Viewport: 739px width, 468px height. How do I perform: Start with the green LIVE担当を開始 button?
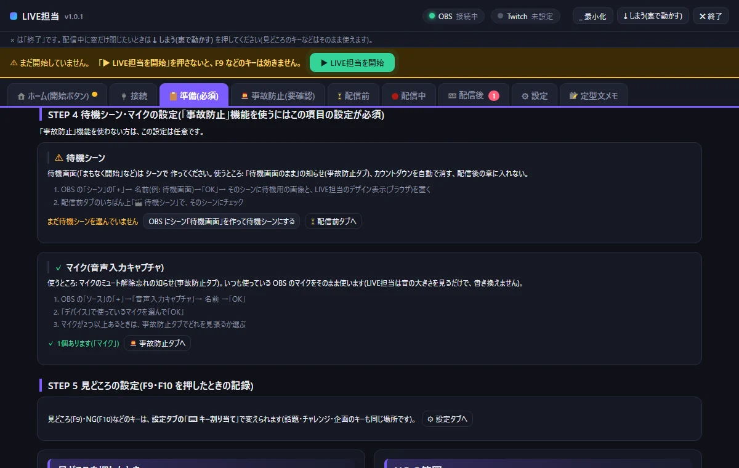pos(352,63)
